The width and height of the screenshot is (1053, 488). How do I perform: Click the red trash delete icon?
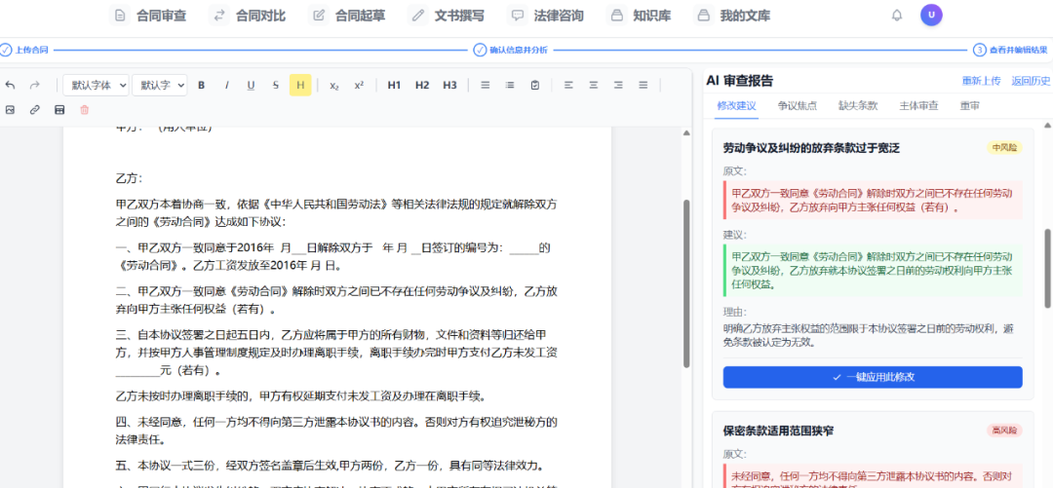[x=84, y=110]
